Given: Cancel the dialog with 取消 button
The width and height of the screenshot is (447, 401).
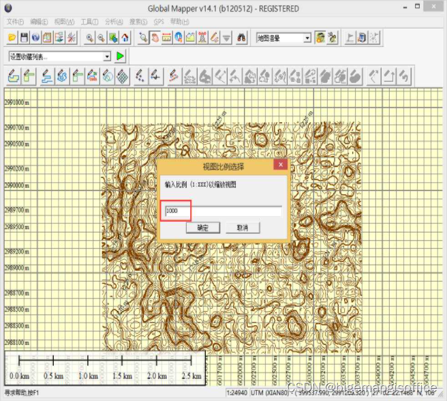Looking at the screenshot, I should pyautogui.click(x=243, y=228).
